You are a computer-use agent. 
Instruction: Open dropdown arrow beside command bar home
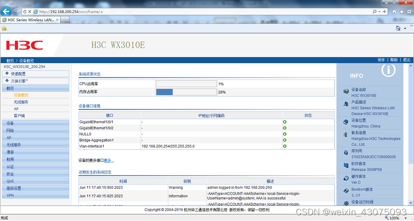[x=405, y=29]
